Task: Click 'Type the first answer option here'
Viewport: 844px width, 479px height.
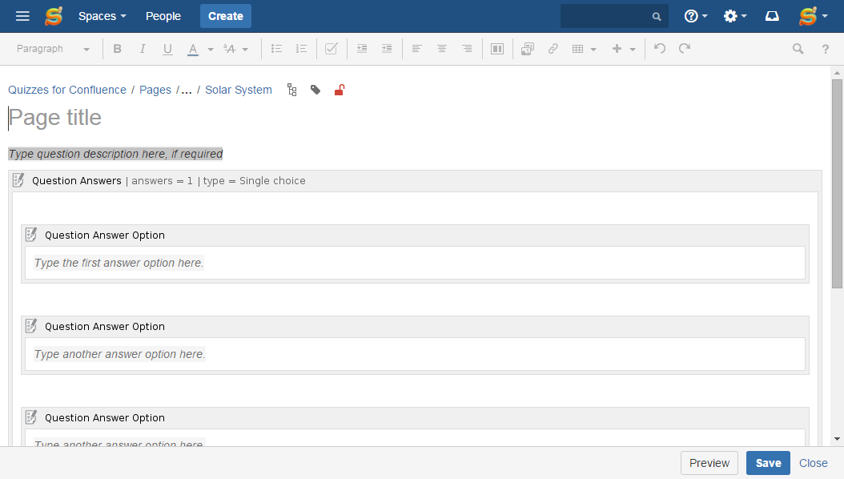Action: point(119,263)
